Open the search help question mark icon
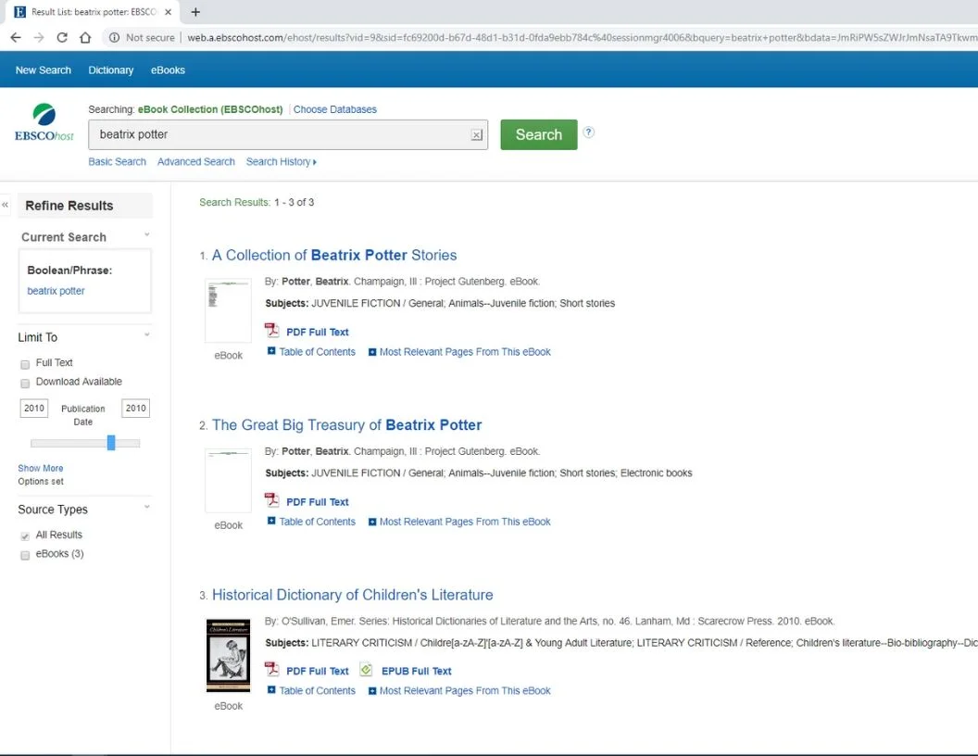The height and width of the screenshot is (756, 978). click(x=588, y=132)
